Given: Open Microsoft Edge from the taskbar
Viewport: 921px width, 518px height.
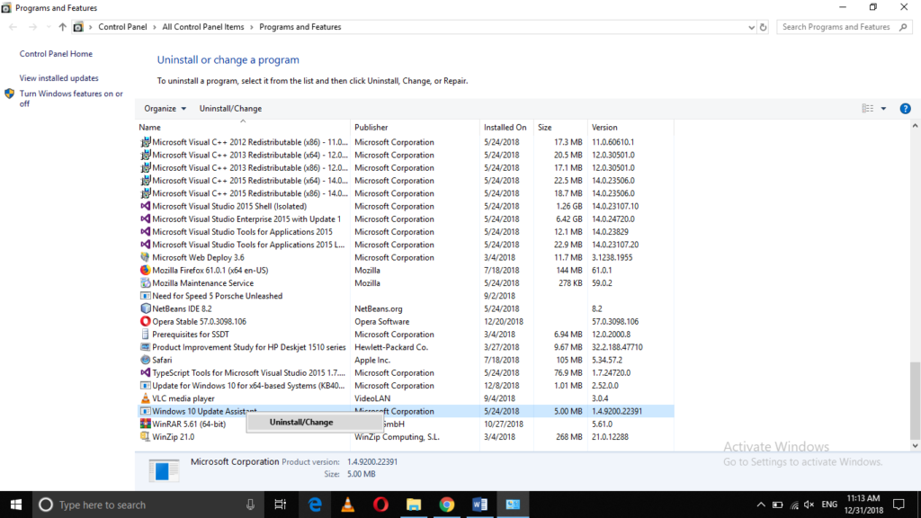Looking at the screenshot, I should (x=316, y=505).
